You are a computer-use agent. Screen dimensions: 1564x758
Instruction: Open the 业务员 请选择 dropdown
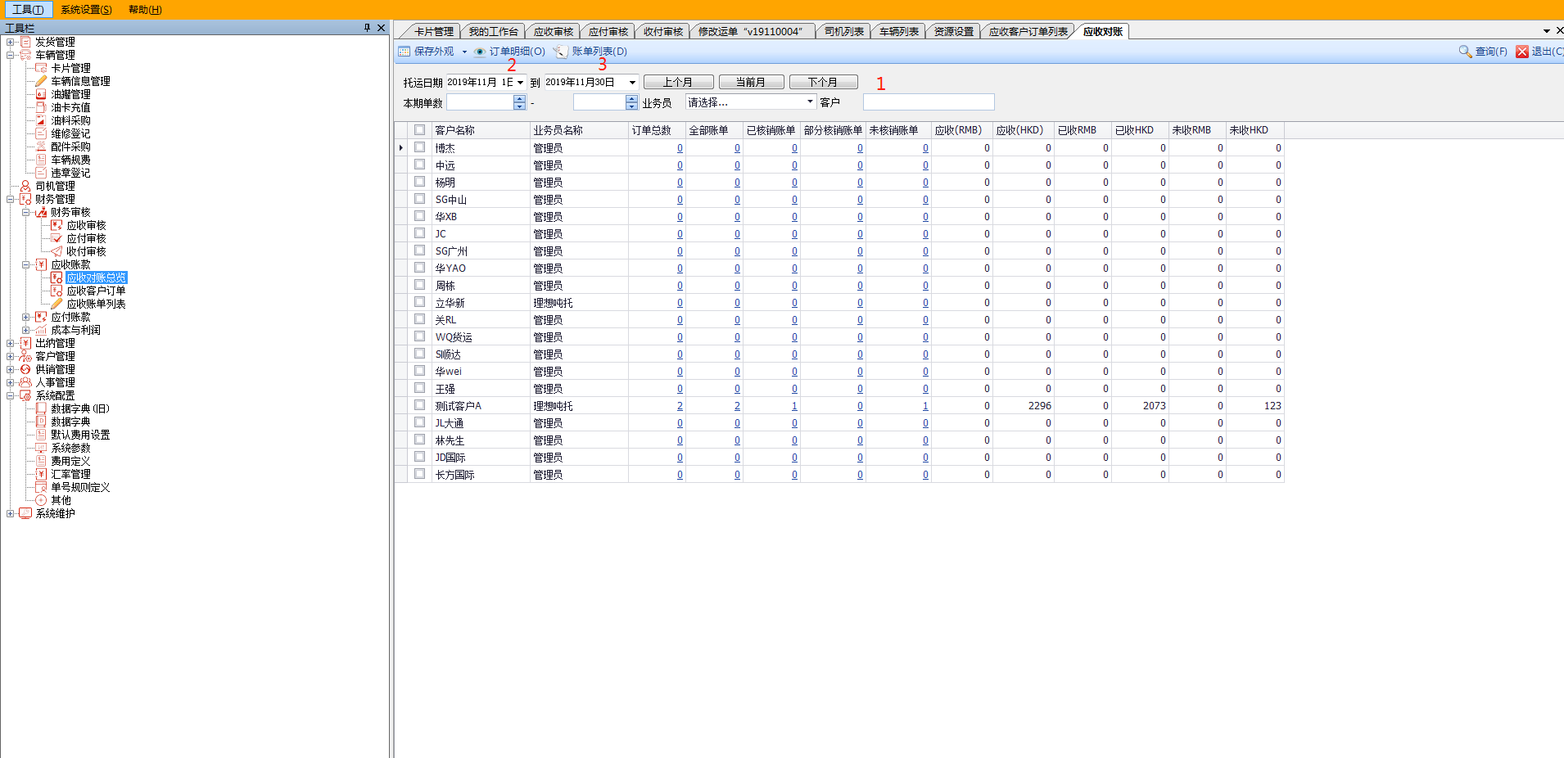click(810, 102)
